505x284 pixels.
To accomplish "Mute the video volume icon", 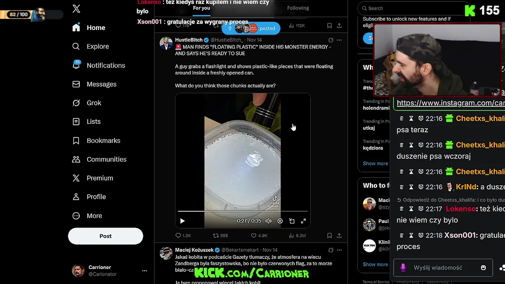I will [x=268, y=221].
